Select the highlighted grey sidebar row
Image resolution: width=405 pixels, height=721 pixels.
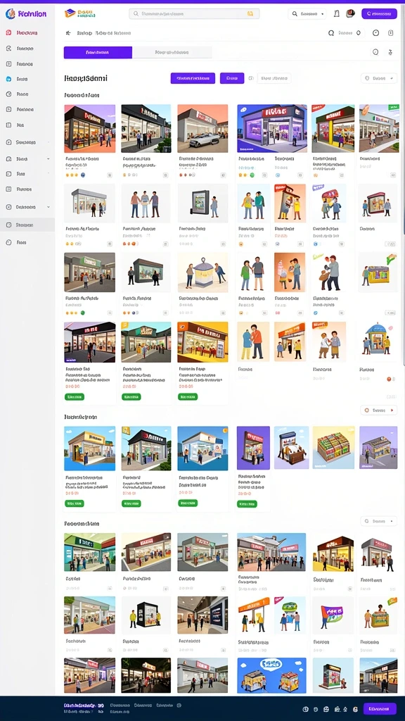tap(27, 225)
